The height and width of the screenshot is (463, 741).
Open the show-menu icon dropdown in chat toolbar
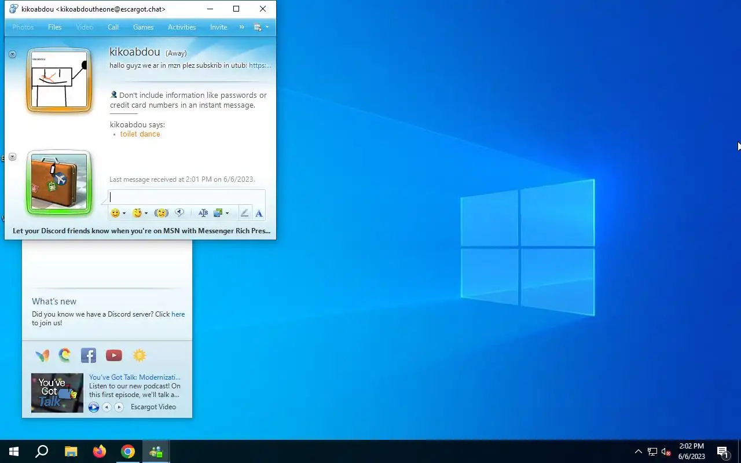261,27
